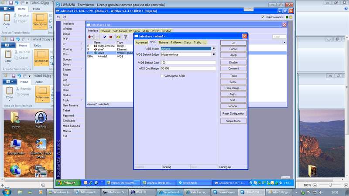Image resolution: width=349 pixels, height=196 pixels.
Task: Expand the IP submenu in WinBox sidebar
Action: pos(82,44)
